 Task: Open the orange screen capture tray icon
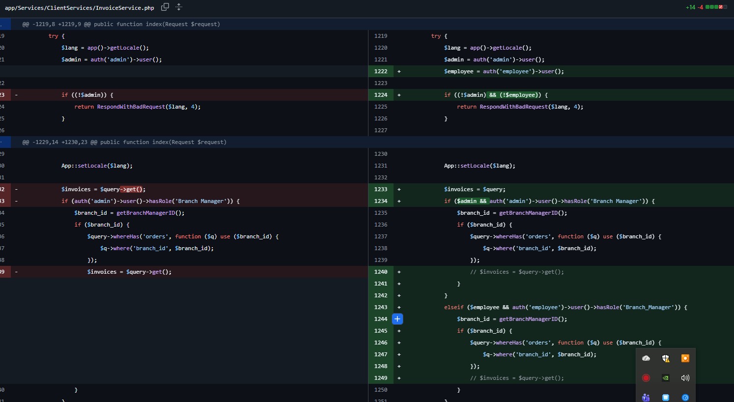pyautogui.click(x=685, y=358)
